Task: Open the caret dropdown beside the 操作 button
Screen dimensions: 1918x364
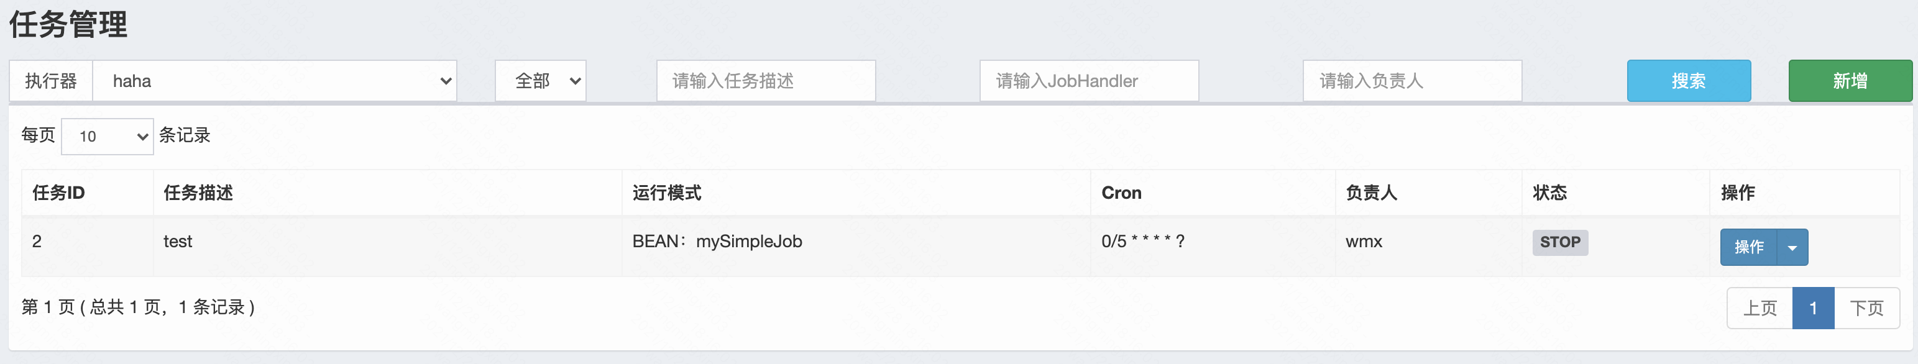Action: click(1792, 247)
